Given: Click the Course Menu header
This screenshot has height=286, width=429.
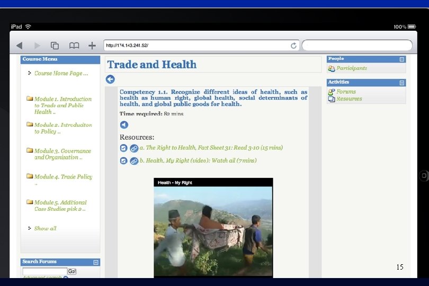Looking at the screenshot, I should (60, 59).
